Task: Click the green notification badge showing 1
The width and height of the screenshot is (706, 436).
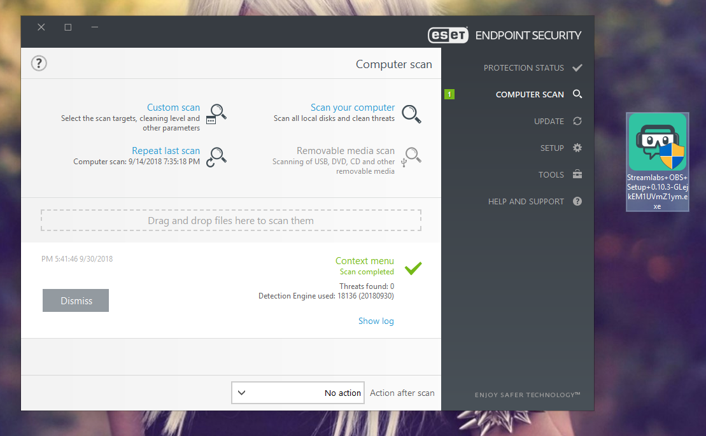Action: click(449, 94)
